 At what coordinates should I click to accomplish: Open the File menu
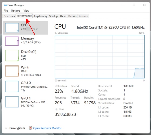(6, 11)
